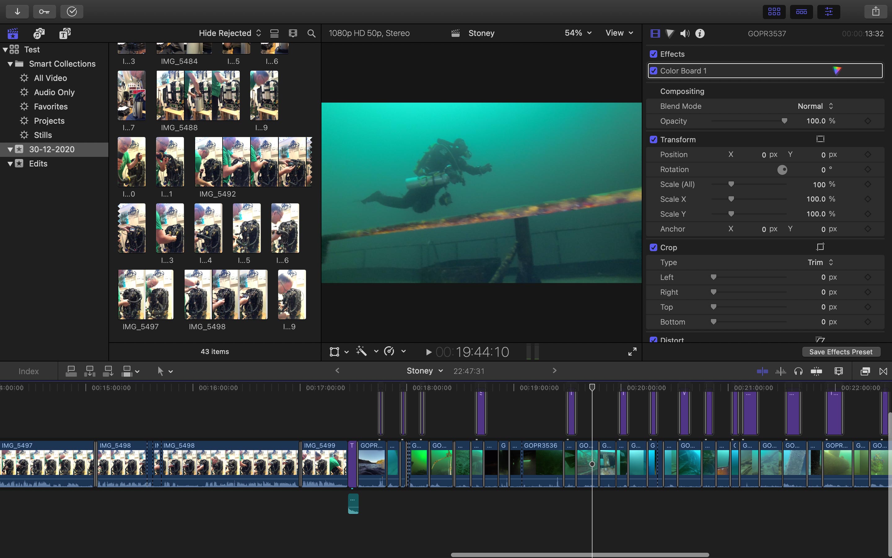The image size is (892, 558).
Task: Open the Hide Rejected filter dropdown
Action: pos(230,33)
